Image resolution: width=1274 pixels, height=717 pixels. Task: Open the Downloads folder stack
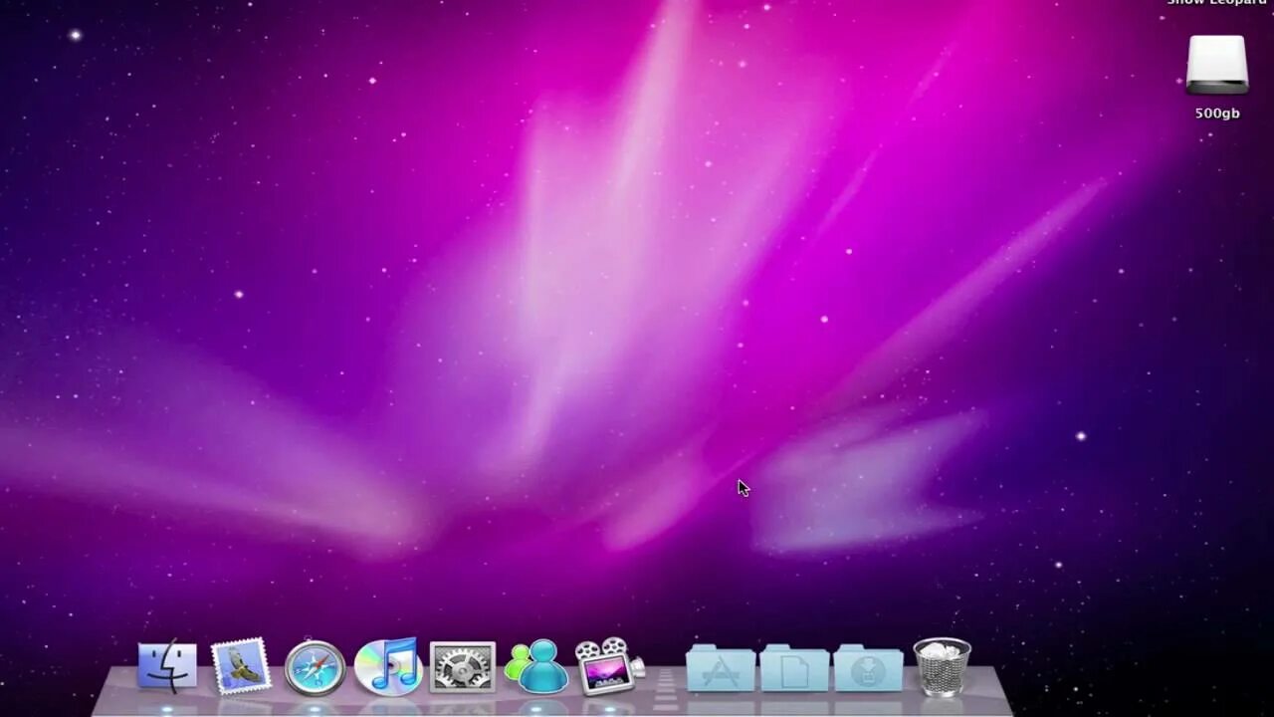tap(868, 667)
